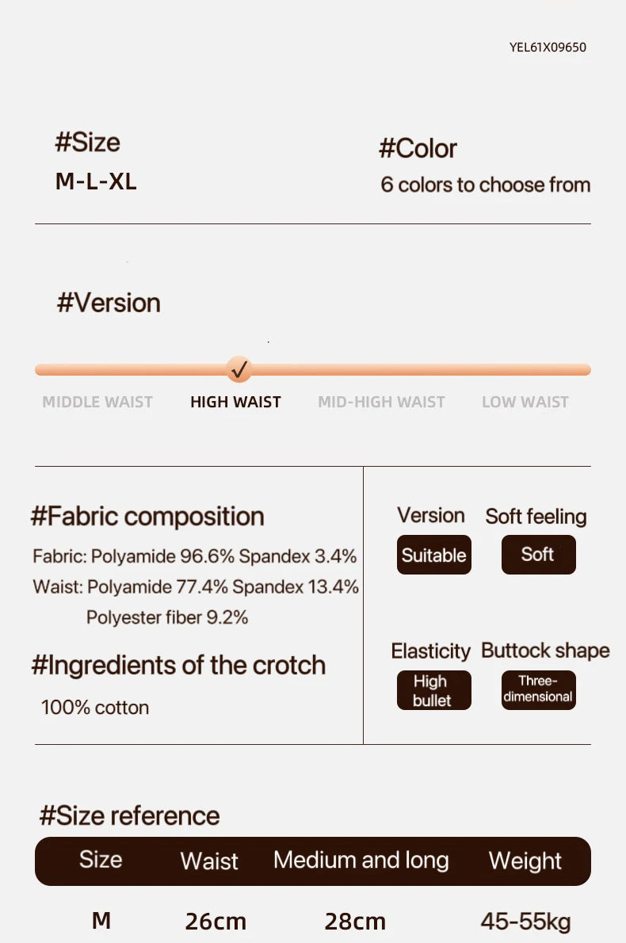Click the M row in size table

(x=313, y=921)
